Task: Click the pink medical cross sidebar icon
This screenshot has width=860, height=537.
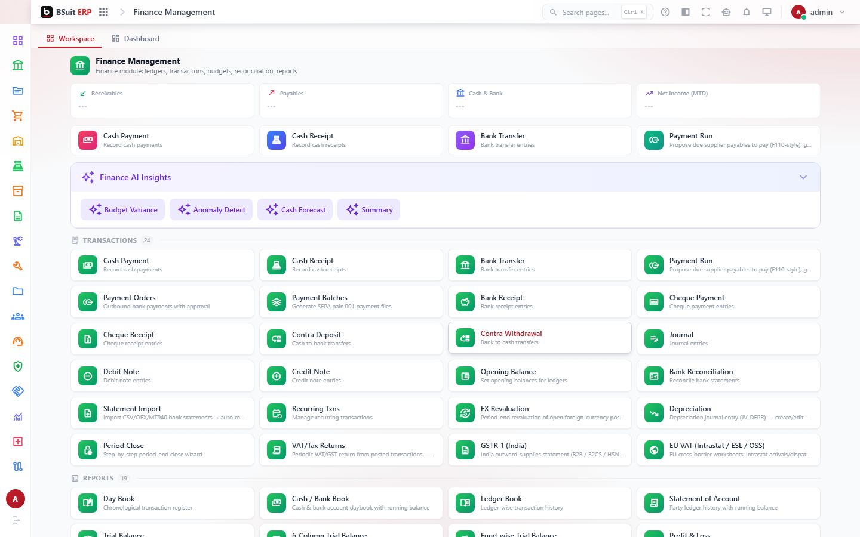Action: 18,442
